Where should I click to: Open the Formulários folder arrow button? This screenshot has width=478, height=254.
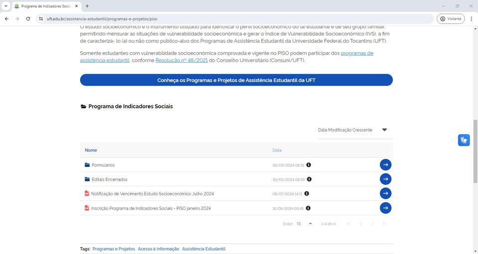(x=385, y=165)
